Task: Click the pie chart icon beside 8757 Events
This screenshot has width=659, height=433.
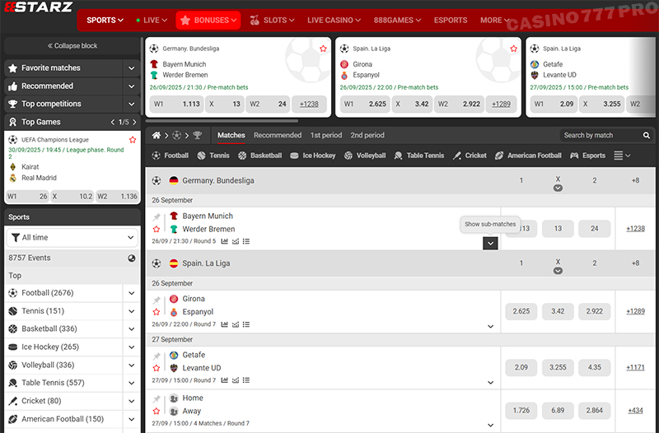Action: [132, 258]
